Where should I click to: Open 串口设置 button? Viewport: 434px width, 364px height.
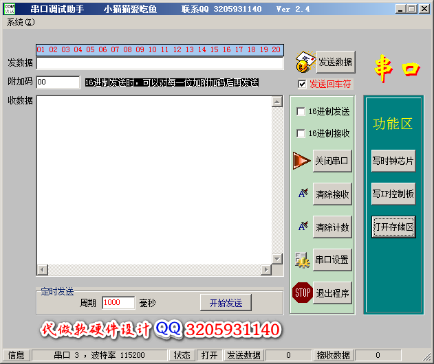tap(332, 260)
